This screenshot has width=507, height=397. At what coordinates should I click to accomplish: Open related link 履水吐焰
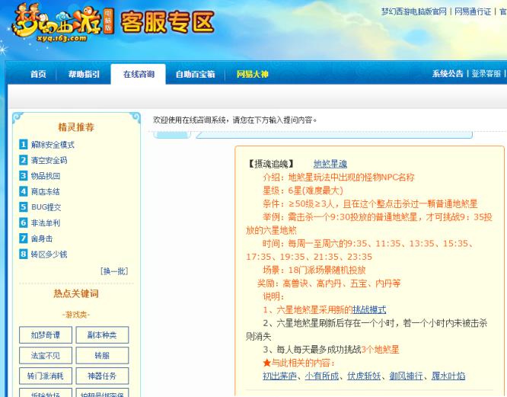click(x=448, y=376)
